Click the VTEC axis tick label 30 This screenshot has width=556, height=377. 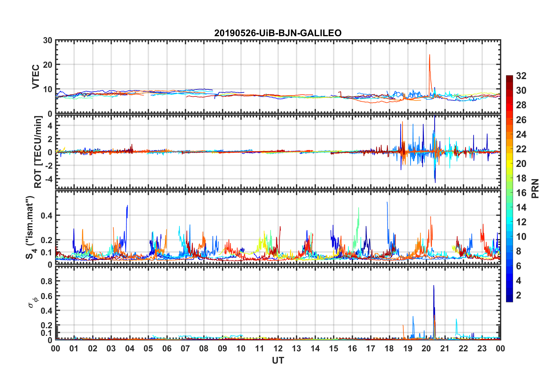[x=47, y=41]
